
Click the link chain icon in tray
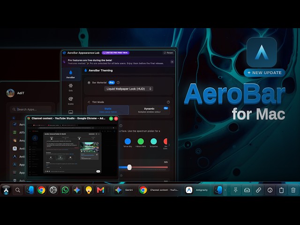(258, 190)
